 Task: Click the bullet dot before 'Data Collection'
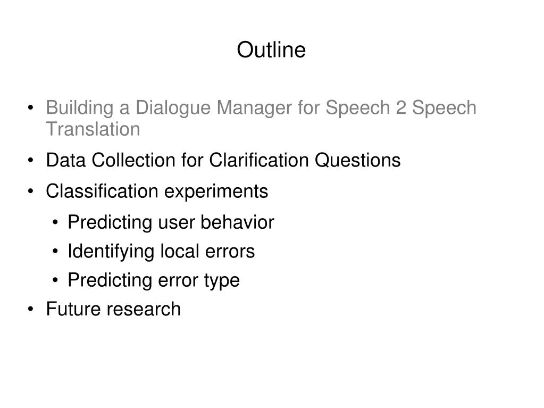tap(30, 161)
